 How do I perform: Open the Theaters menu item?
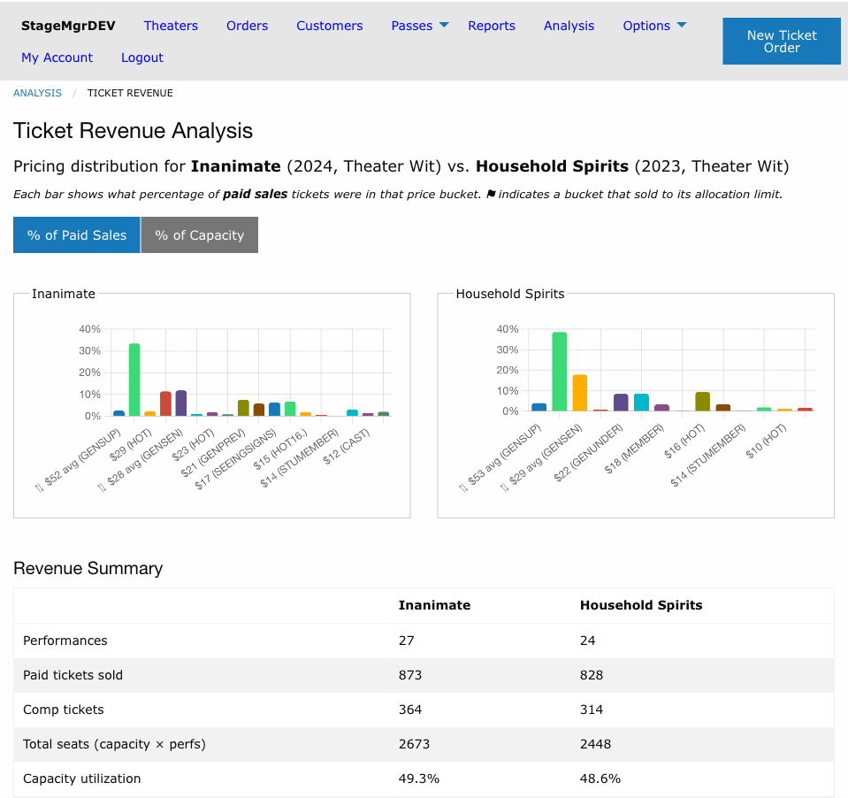point(171,26)
